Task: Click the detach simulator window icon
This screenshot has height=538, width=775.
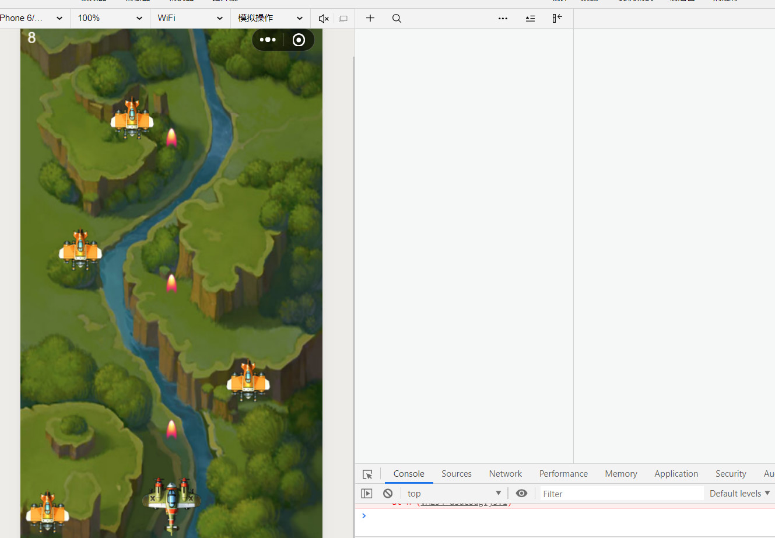Action: [x=343, y=19]
